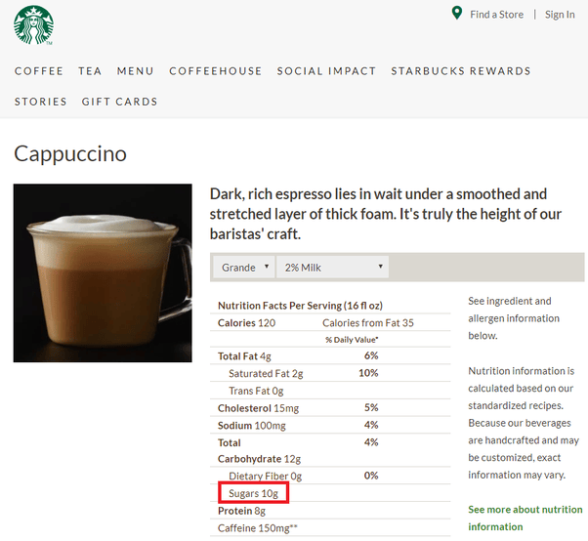This screenshot has width=588, height=541.
Task: Open the MENU navigation item
Action: (136, 71)
